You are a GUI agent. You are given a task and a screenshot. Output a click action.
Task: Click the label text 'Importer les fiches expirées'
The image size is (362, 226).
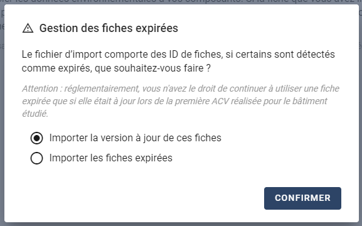point(111,158)
